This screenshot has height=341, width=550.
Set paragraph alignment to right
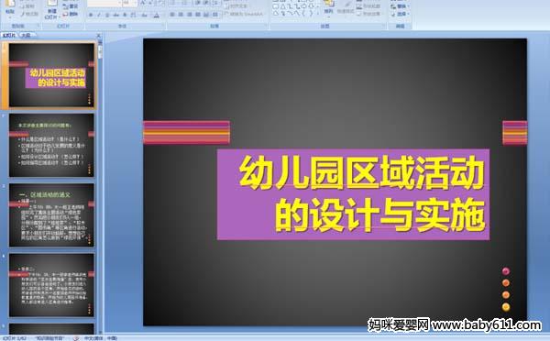[x=190, y=15]
